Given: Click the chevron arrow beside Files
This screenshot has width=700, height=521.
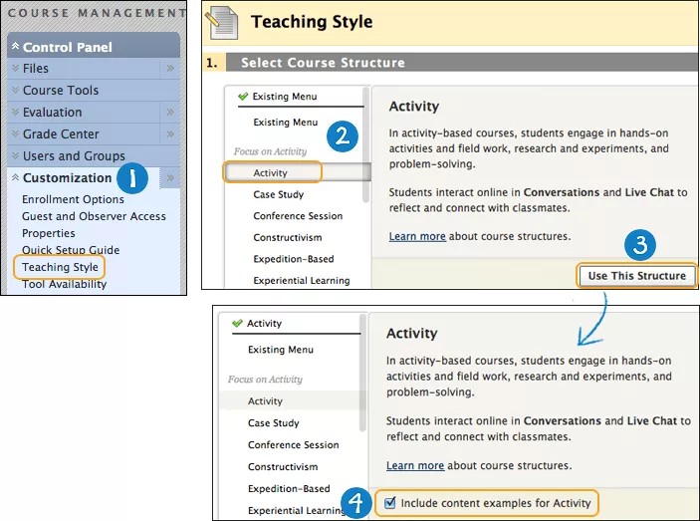Looking at the screenshot, I should [x=170, y=69].
